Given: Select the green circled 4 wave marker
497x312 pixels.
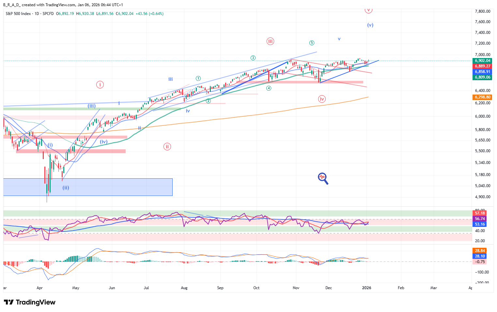Looking at the screenshot, I should click(x=269, y=88).
